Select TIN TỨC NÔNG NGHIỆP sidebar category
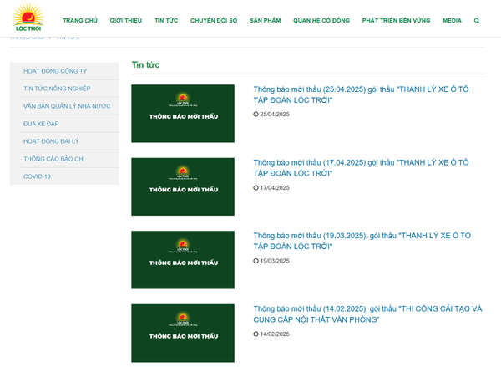Viewport: 501px width, 367px height. point(57,89)
